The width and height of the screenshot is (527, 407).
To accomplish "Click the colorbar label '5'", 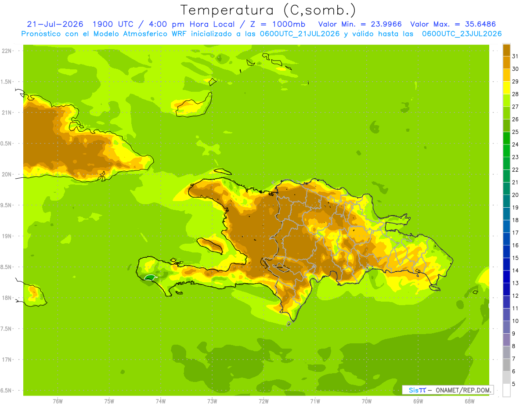I will 514,384.
